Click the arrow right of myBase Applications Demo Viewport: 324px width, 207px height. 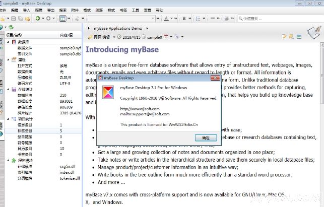(147, 28)
